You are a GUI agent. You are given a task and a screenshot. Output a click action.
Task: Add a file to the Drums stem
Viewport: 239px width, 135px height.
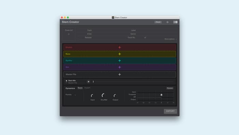119,47
